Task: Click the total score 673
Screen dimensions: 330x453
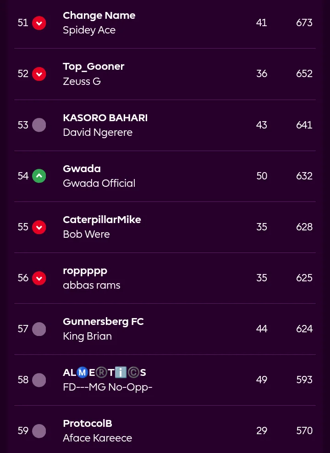Action: tap(304, 22)
